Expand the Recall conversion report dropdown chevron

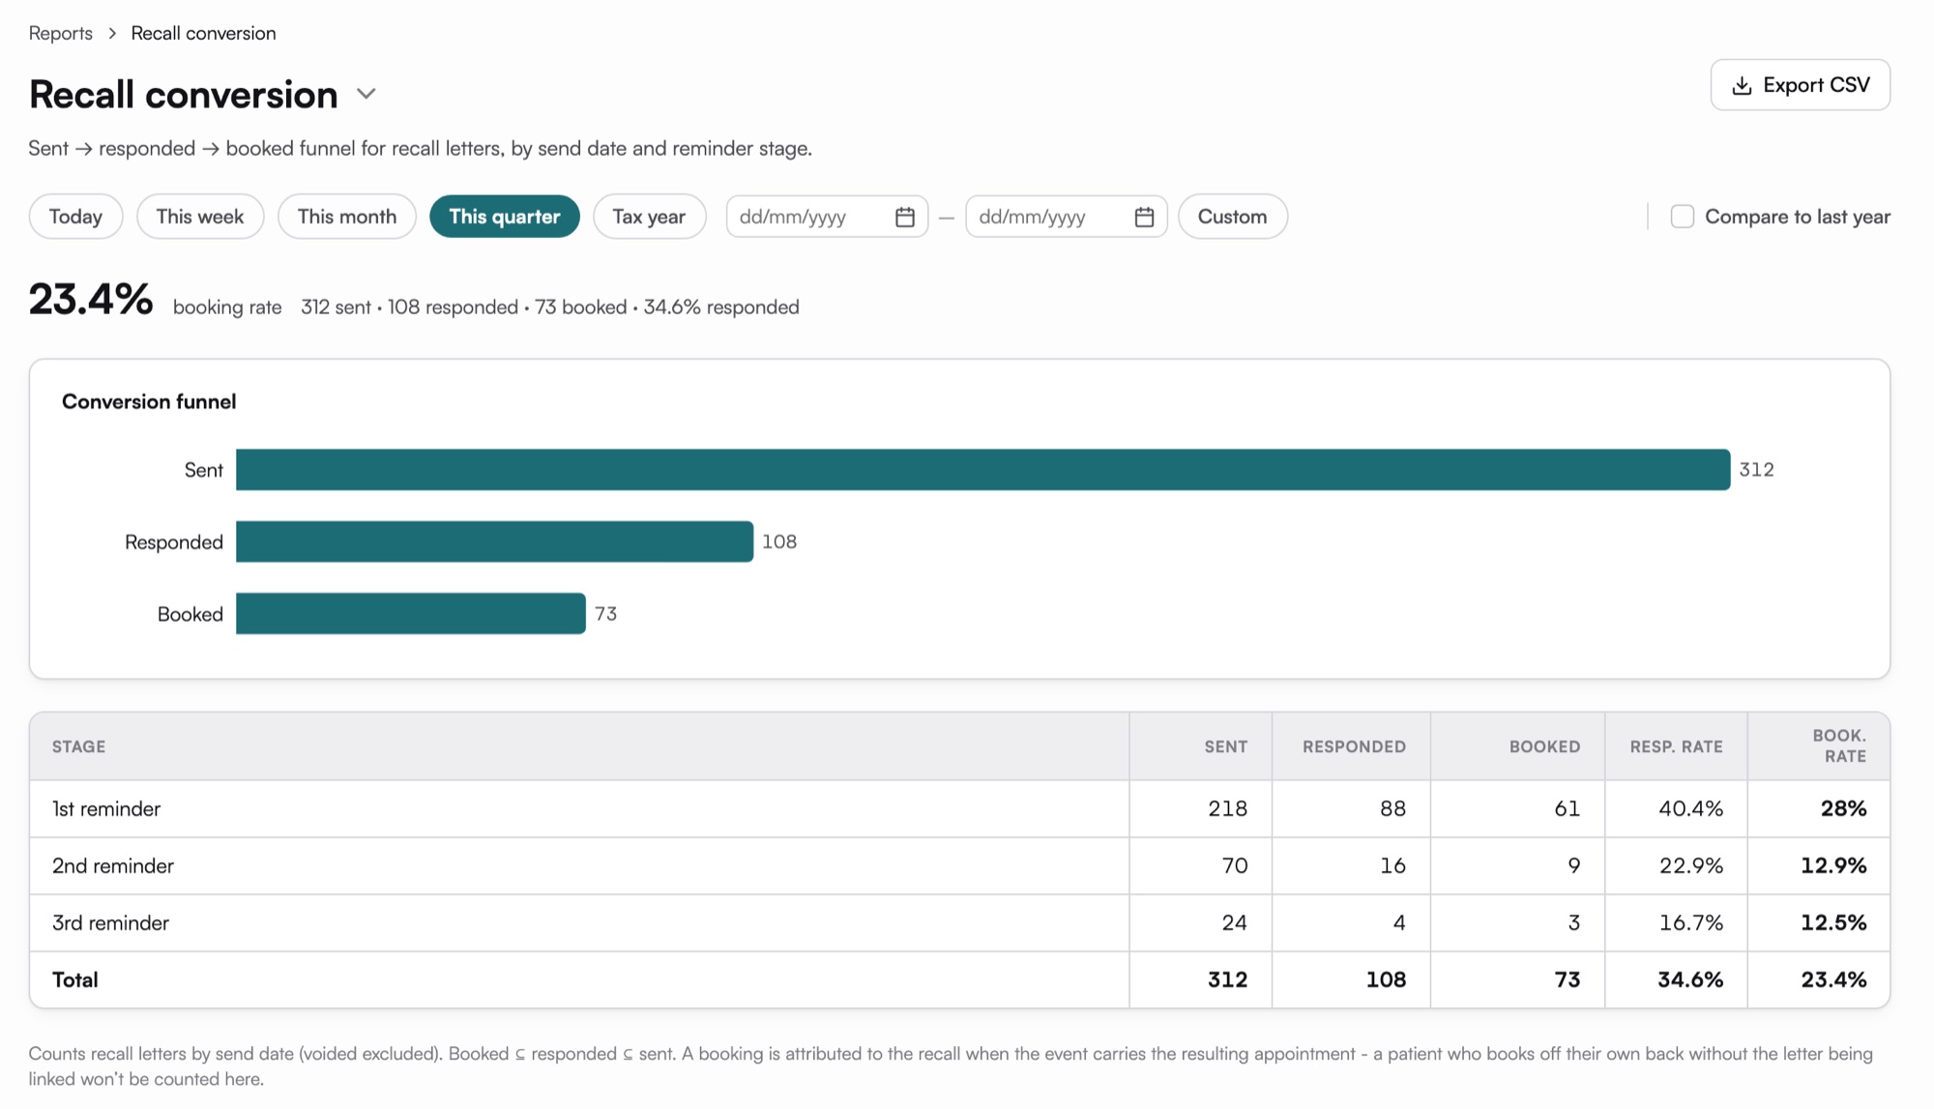point(366,94)
